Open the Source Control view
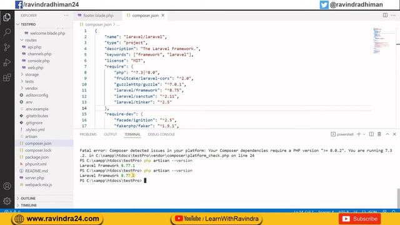Image resolution: width=400 pixels, height=225 pixels. pyautogui.click(x=7, y=47)
